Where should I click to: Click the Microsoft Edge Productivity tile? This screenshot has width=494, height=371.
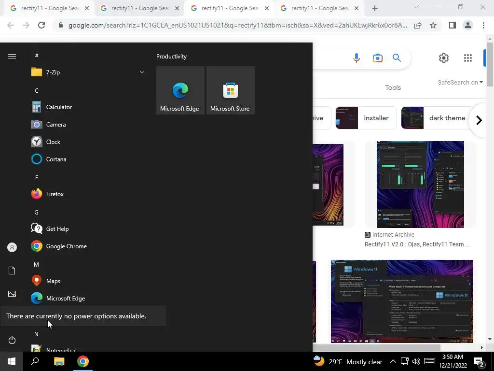[180, 90]
